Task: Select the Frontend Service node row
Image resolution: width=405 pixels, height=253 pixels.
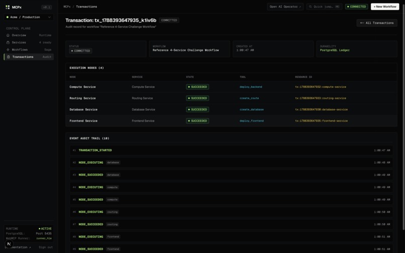Action: (x=231, y=121)
